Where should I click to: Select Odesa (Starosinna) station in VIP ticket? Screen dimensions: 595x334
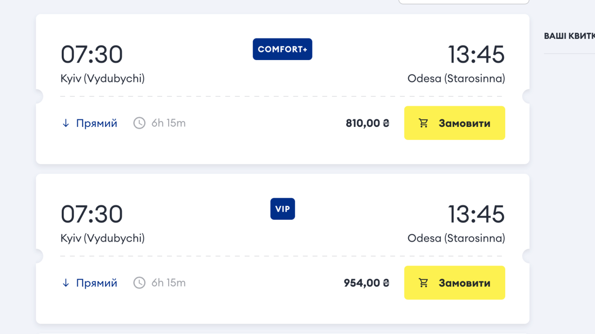coord(456,238)
